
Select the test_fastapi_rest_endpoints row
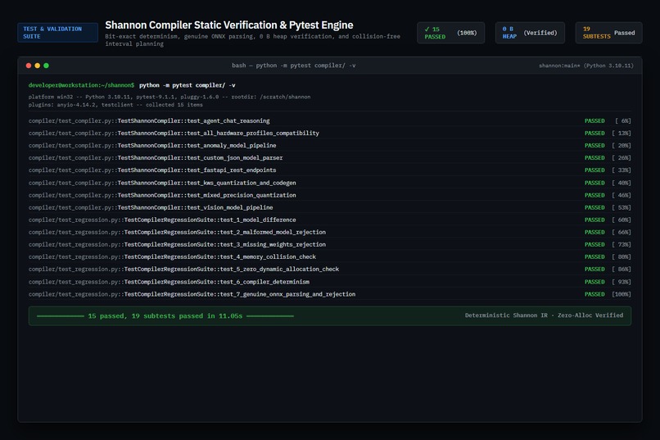329,170
